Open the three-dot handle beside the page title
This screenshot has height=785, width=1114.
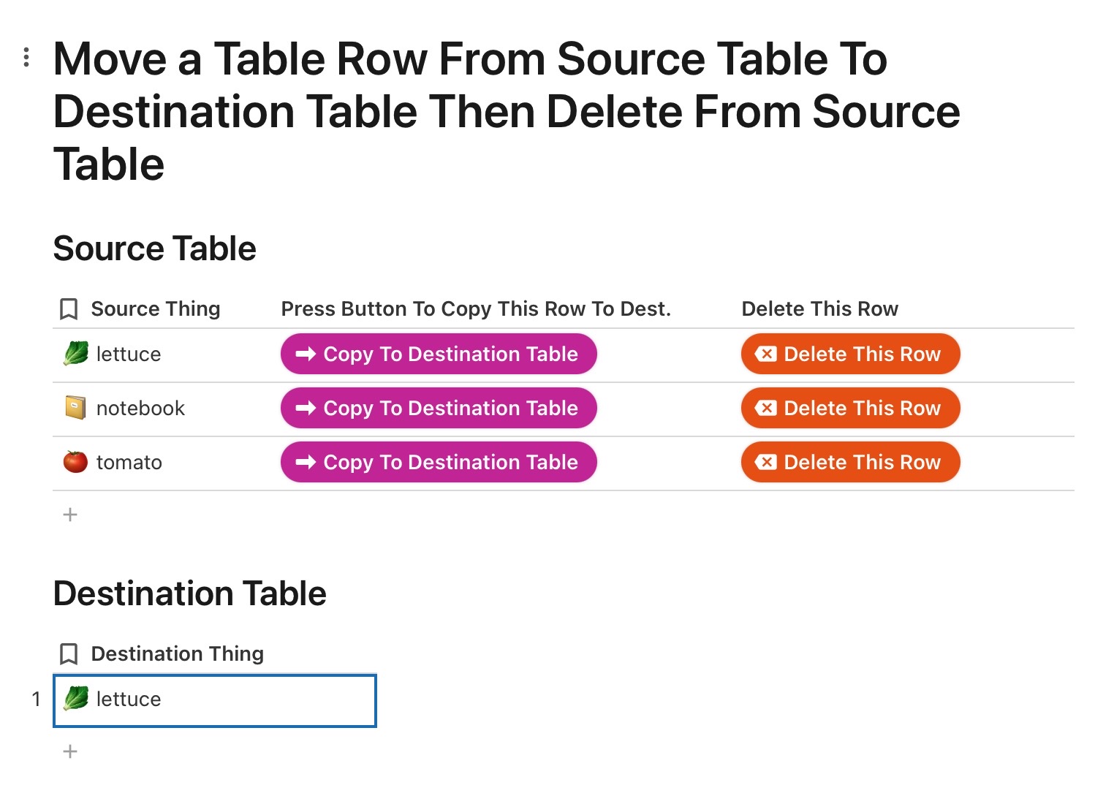(x=26, y=57)
